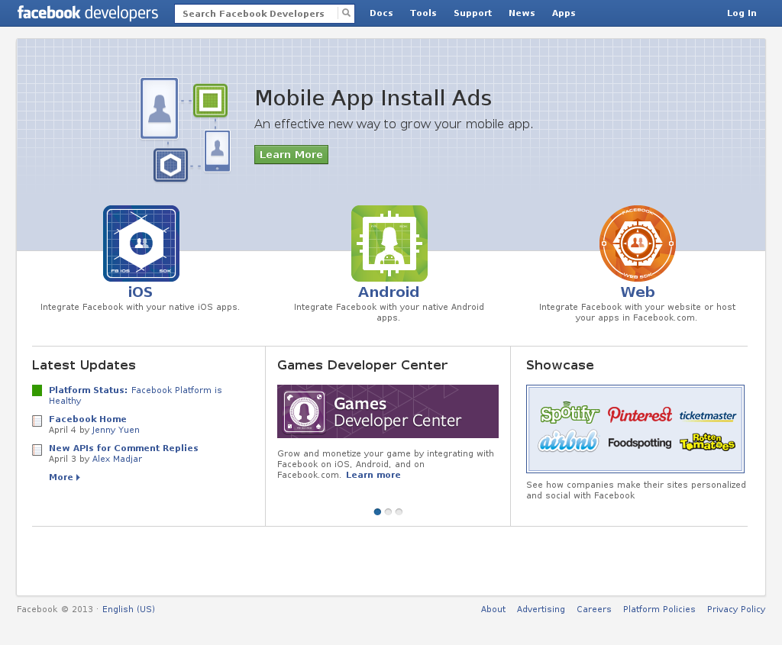
Task: Click the iOS SDK blueprint icon
Action: coord(141,243)
